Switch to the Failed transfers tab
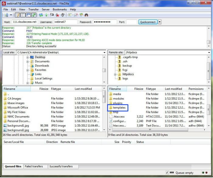213x178 pixels. (x=34, y=166)
